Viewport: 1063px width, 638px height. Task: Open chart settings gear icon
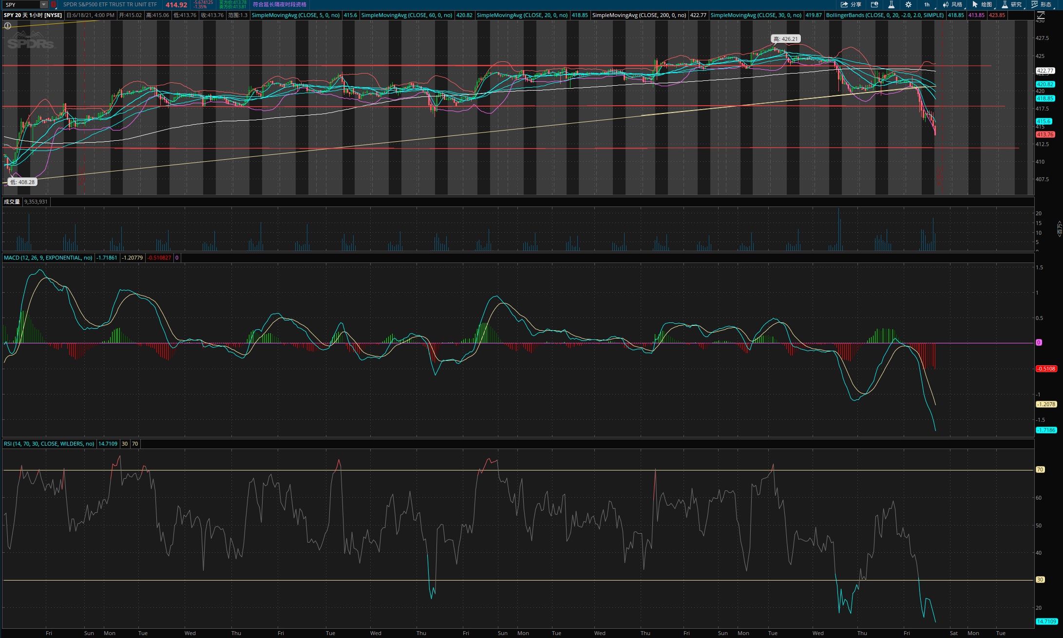point(908,5)
